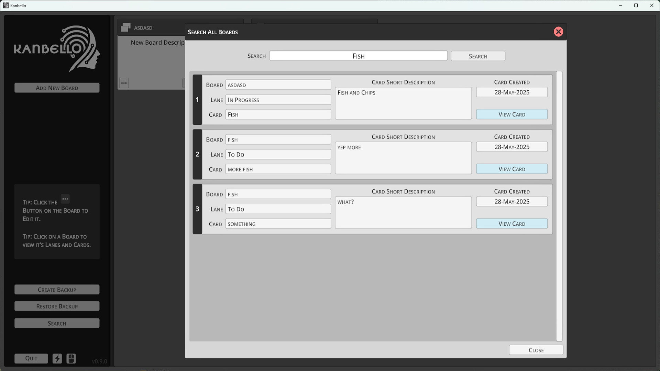Image resolution: width=660 pixels, height=371 pixels.
Task: Click the lightning bolt icon
Action: point(57,358)
